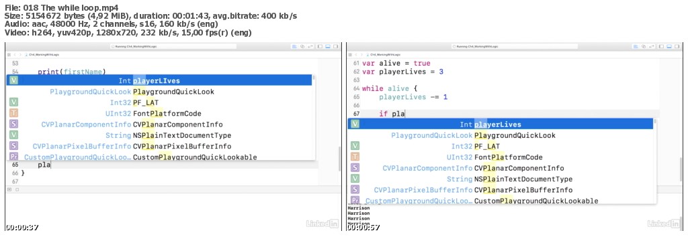Image resolution: width=688 pixels, height=243 pixels.
Task: Expand the truncated CustomPlaygroundQuickLookable suggestion in right list
Action: 419,201
